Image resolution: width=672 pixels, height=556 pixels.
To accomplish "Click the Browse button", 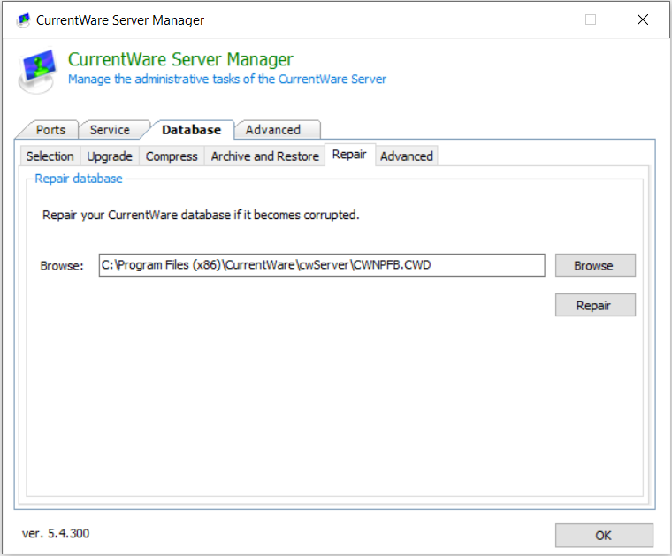I will (595, 265).
